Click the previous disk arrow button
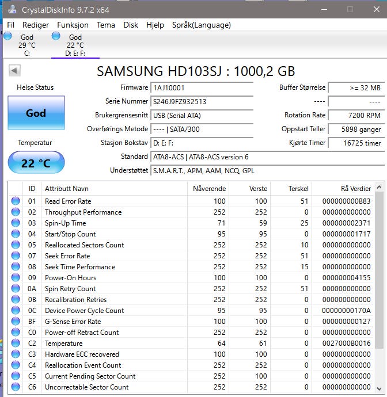This screenshot has height=397, width=387. pyautogui.click(x=15, y=71)
